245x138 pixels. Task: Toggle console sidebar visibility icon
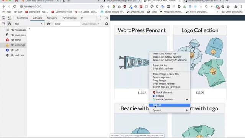[3, 24]
